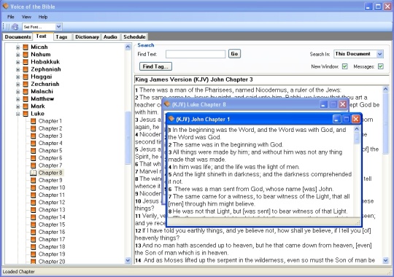The height and width of the screenshot is (277, 394).
Task: Open the View menu
Action: 26,17
